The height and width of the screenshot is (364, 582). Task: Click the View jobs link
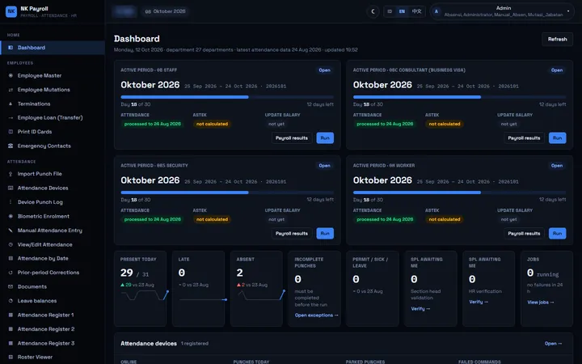pos(541,302)
